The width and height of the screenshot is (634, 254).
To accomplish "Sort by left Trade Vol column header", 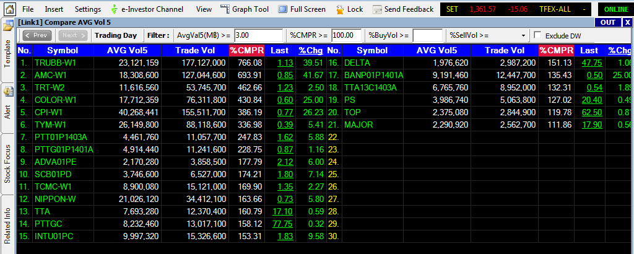I will [195, 51].
